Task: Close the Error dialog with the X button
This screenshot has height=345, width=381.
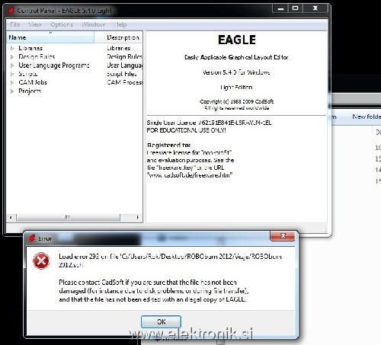Action: click(283, 235)
